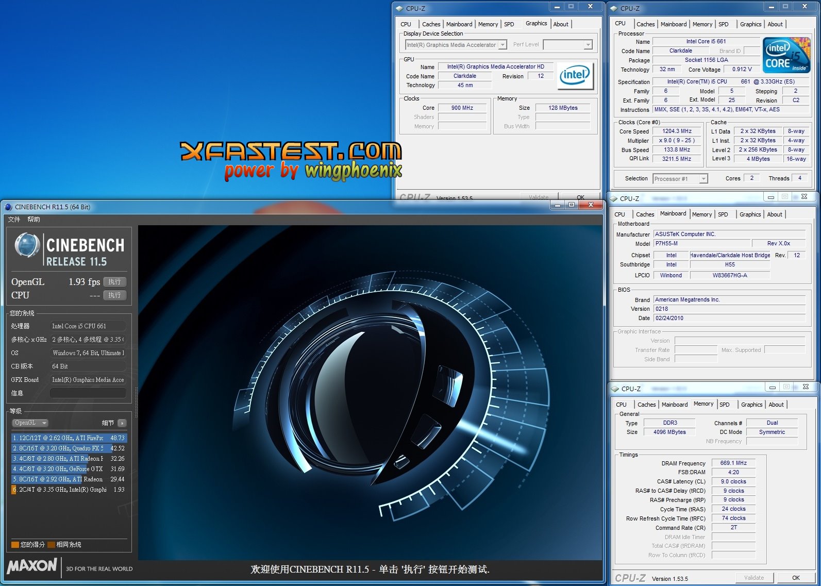The image size is (821, 586).
Task: Click OK button in CPU-Z Memory window
Action: click(x=796, y=578)
